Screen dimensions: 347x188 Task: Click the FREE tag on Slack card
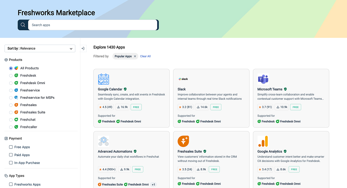216,107
